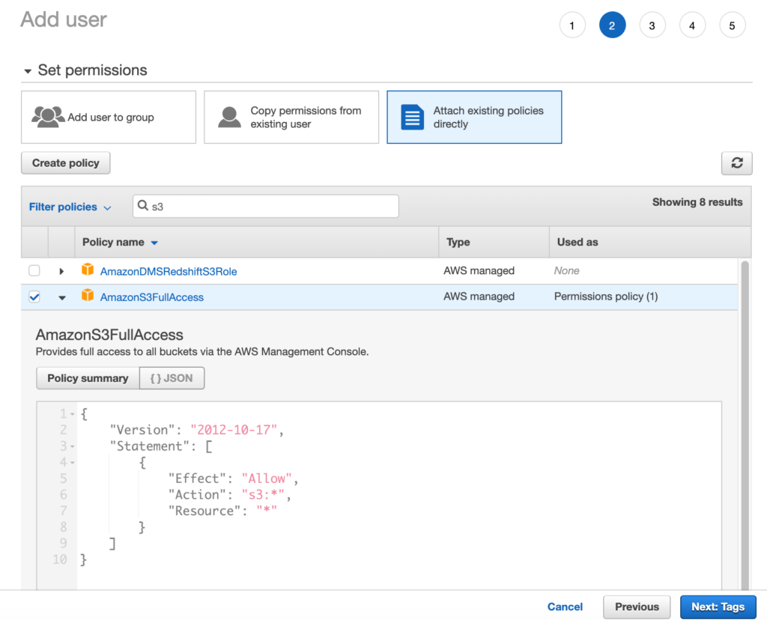Screen dimensions: 767x620
Task: Click AWS managed in AmazonDMSRedshiftS3Role row
Action: [x=479, y=270]
